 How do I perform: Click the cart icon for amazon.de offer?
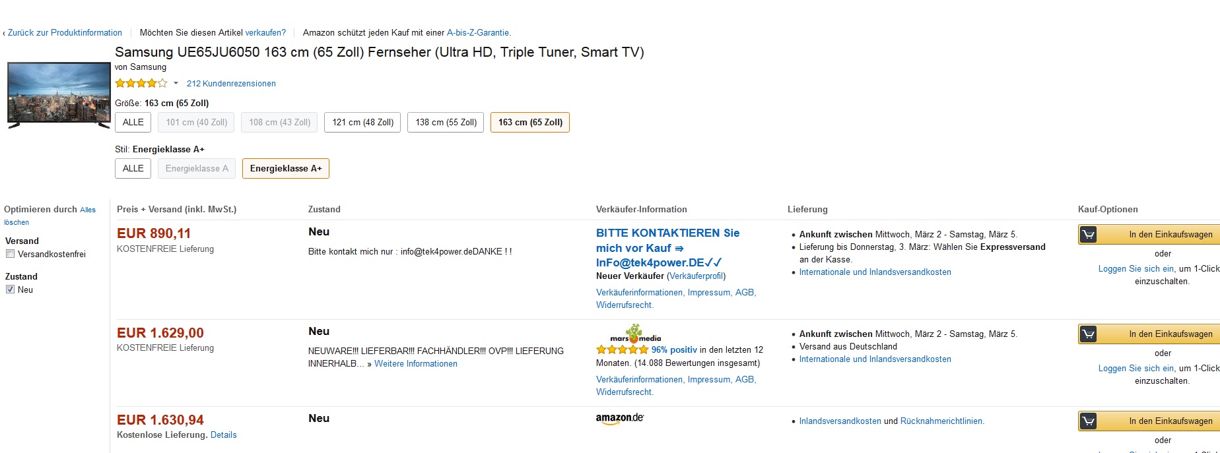[1088, 421]
